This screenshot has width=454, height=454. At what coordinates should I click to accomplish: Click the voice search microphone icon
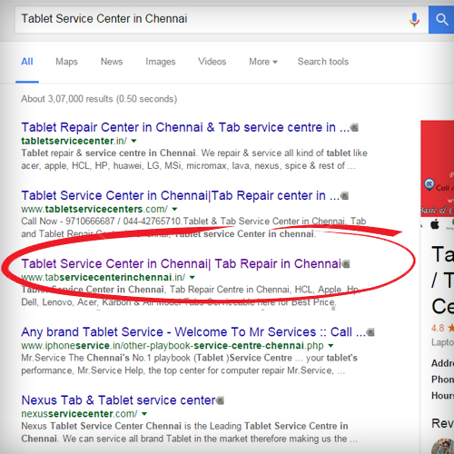(414, 20)
